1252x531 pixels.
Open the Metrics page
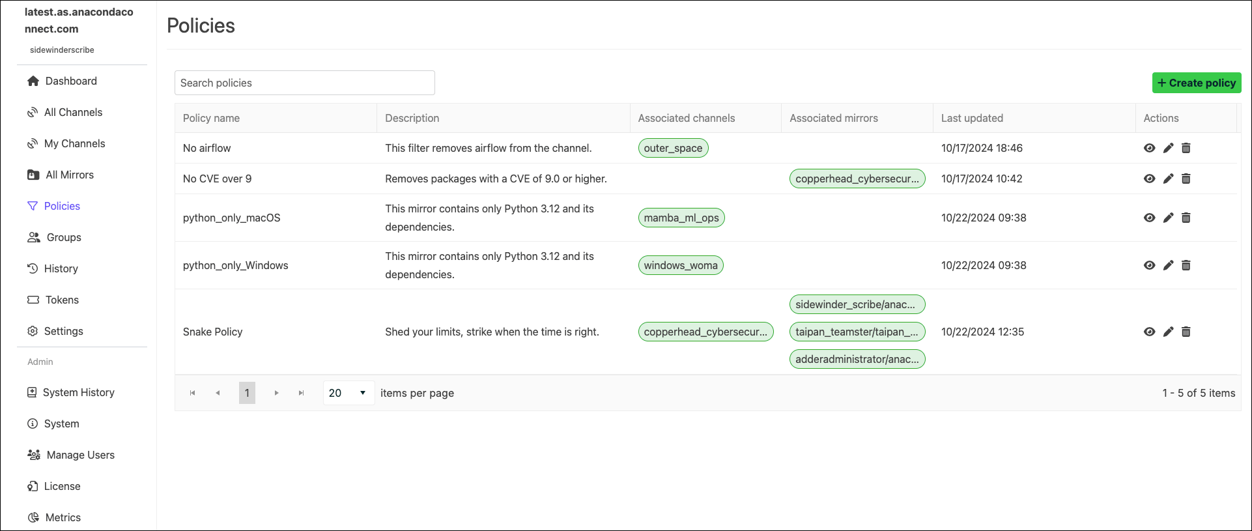coord(54,517)
